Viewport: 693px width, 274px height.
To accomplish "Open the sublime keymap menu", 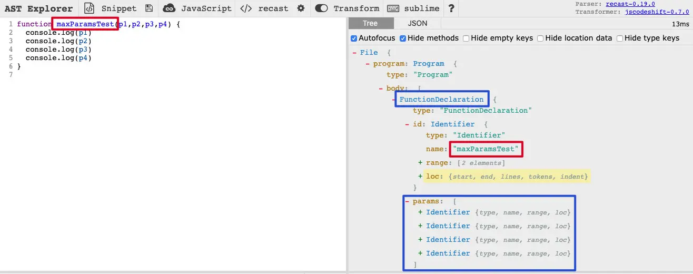I will point(421,8).
